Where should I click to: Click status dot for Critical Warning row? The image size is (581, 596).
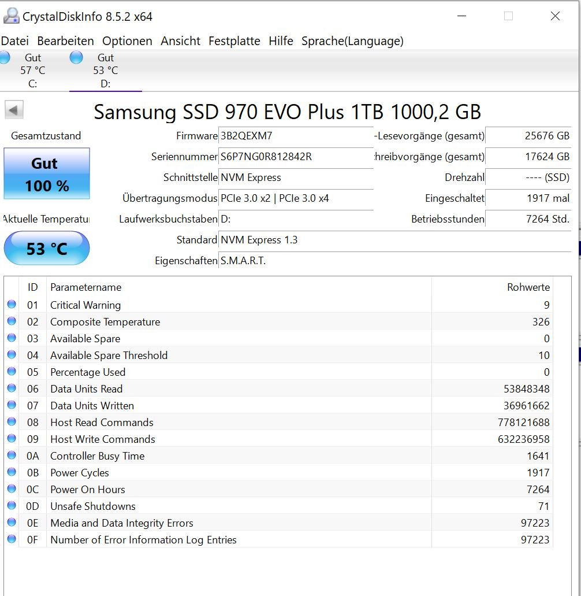(x=12, y=304)
